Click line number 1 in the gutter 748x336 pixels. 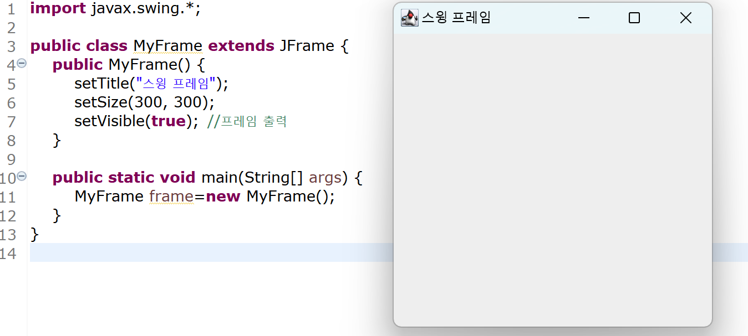click(12, 9)
